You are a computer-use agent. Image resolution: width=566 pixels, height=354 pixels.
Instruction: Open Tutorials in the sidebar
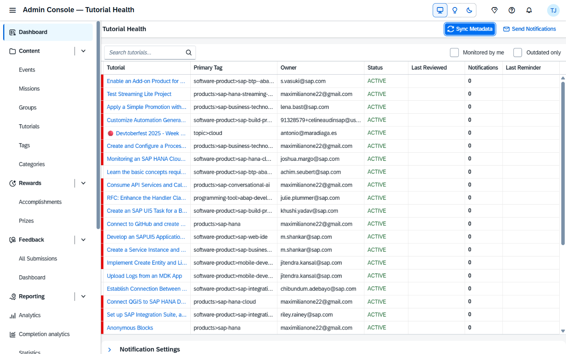tap(29, 127)
